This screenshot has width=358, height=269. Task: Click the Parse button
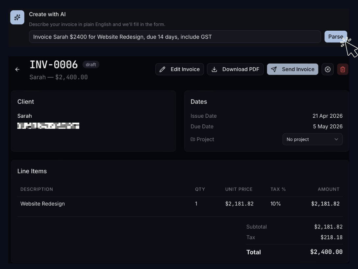click(336, 37)
